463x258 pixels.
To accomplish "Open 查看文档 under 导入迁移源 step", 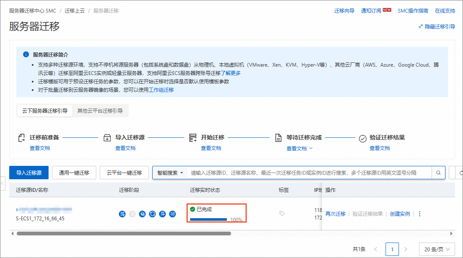I will tap(126, 148).
